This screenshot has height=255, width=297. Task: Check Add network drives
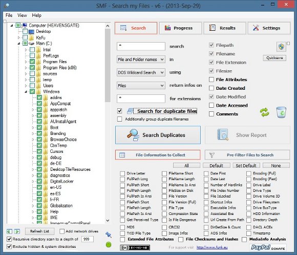62,231
